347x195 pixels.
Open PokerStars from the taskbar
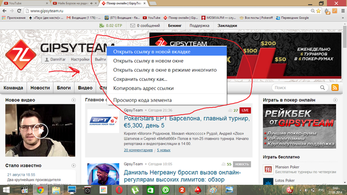click(x=197, y=190)
